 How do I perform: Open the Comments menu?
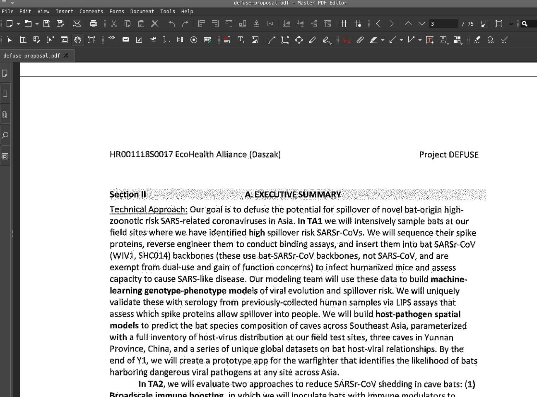pos(91,12)
